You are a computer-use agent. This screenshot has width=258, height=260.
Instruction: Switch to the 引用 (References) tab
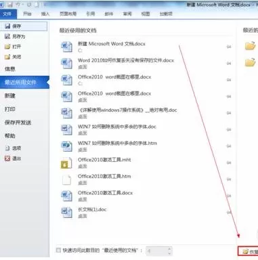click(x=91, y=14)
